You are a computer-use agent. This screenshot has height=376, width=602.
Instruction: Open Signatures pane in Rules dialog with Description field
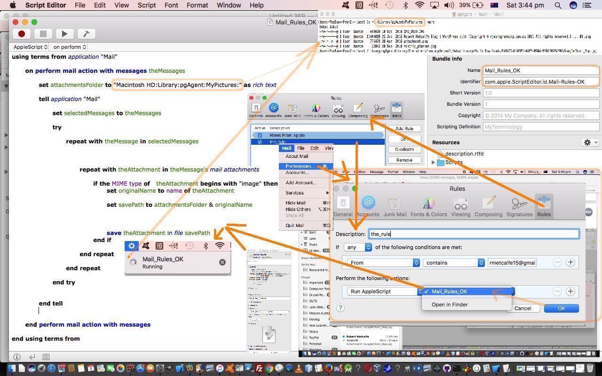coord(519,206)
